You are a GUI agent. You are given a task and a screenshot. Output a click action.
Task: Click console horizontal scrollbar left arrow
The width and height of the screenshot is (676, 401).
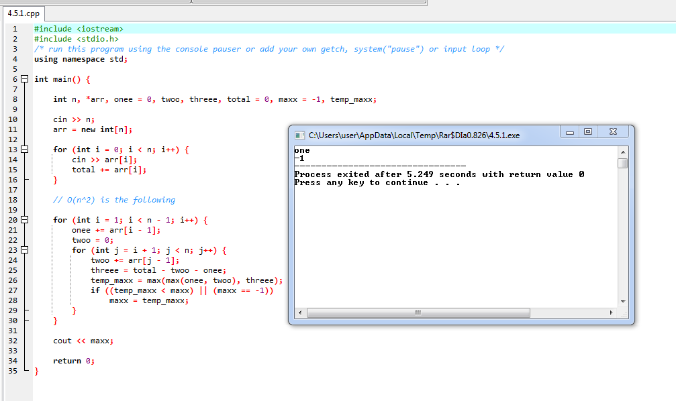pos(300,312)
